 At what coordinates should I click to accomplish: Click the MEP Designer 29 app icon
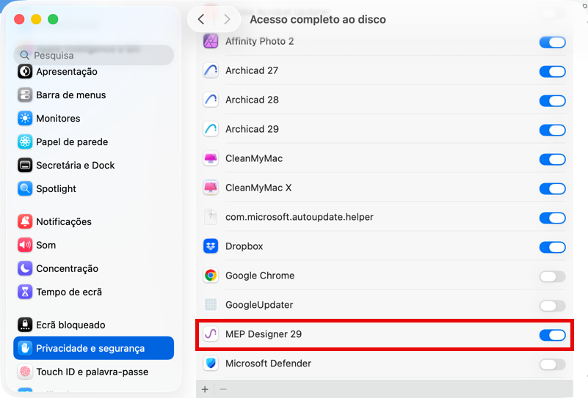tap(211, 334)
